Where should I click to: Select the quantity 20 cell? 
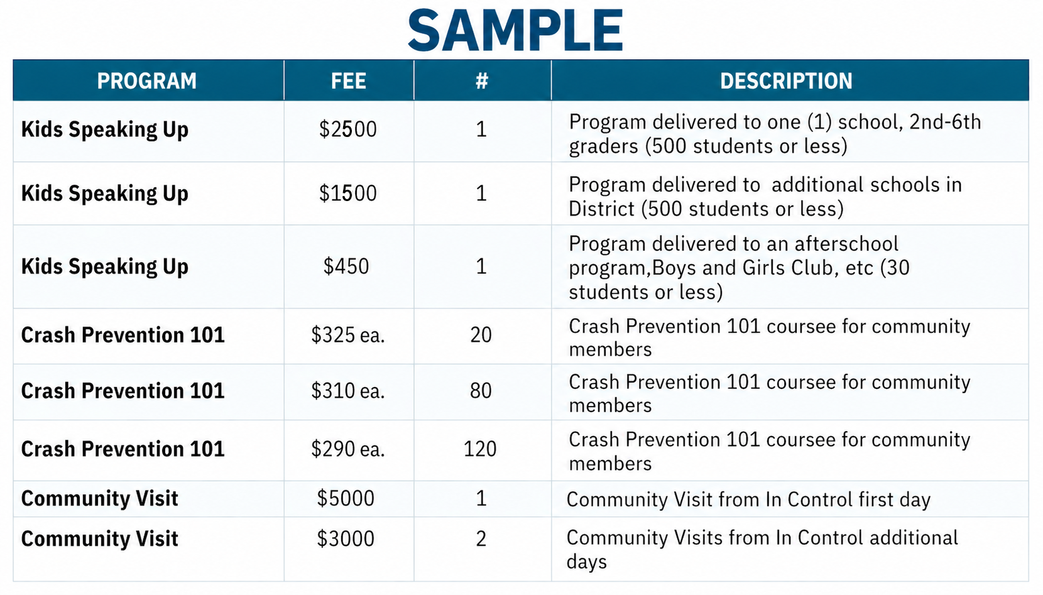coord(481,335)
